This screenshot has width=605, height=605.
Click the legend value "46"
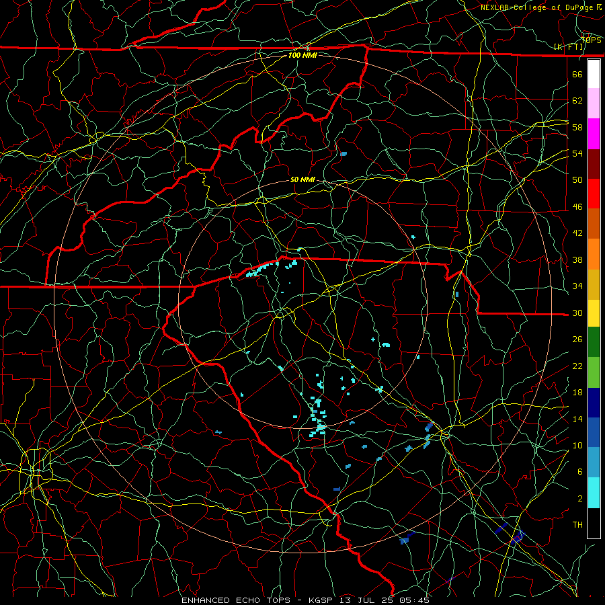pos(577,207)
